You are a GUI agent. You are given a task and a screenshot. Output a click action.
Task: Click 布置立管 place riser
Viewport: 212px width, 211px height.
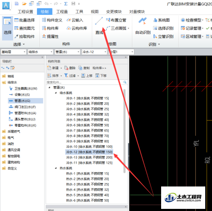click(116, 20)
